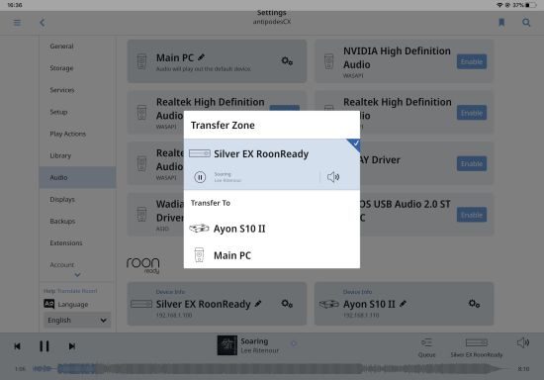Image resolution: width=544 pixels, height=380 pixels.
Task: Open the English language dropdown
Action: 77,320
